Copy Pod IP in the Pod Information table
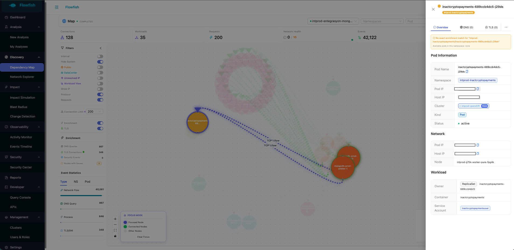Screen dimensions: 514x250 pyautogui.click(x=478, y=89)
